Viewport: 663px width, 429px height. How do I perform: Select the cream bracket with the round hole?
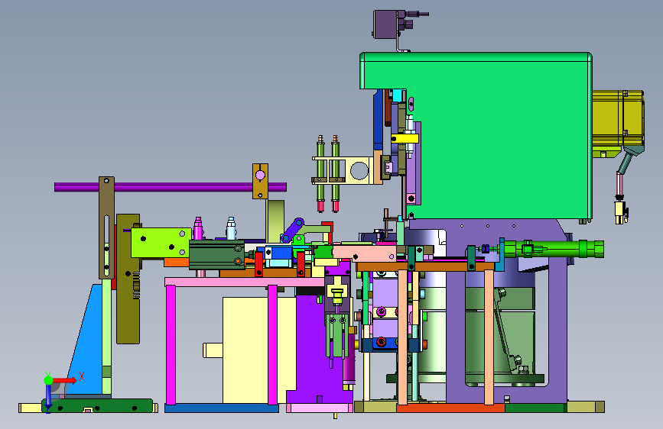pos(359,170)
